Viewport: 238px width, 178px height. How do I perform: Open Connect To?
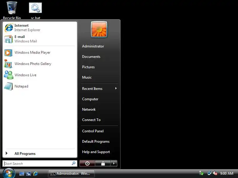[91, 120]
